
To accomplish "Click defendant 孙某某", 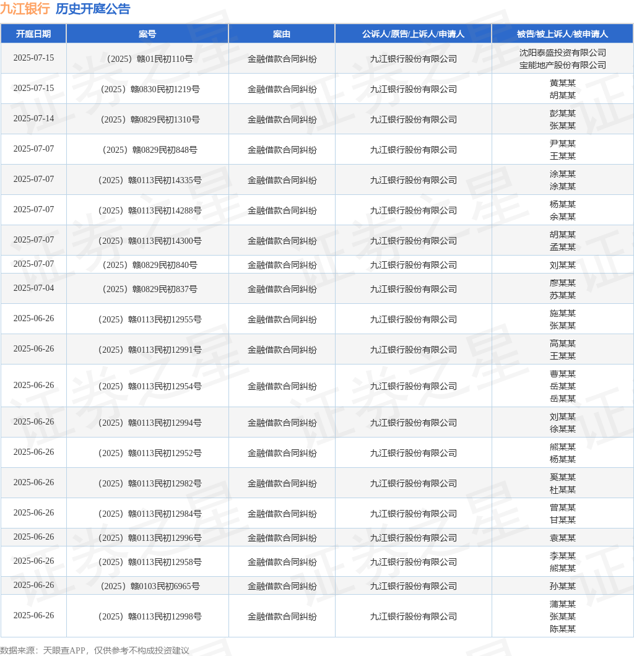I will coord(562,586).
